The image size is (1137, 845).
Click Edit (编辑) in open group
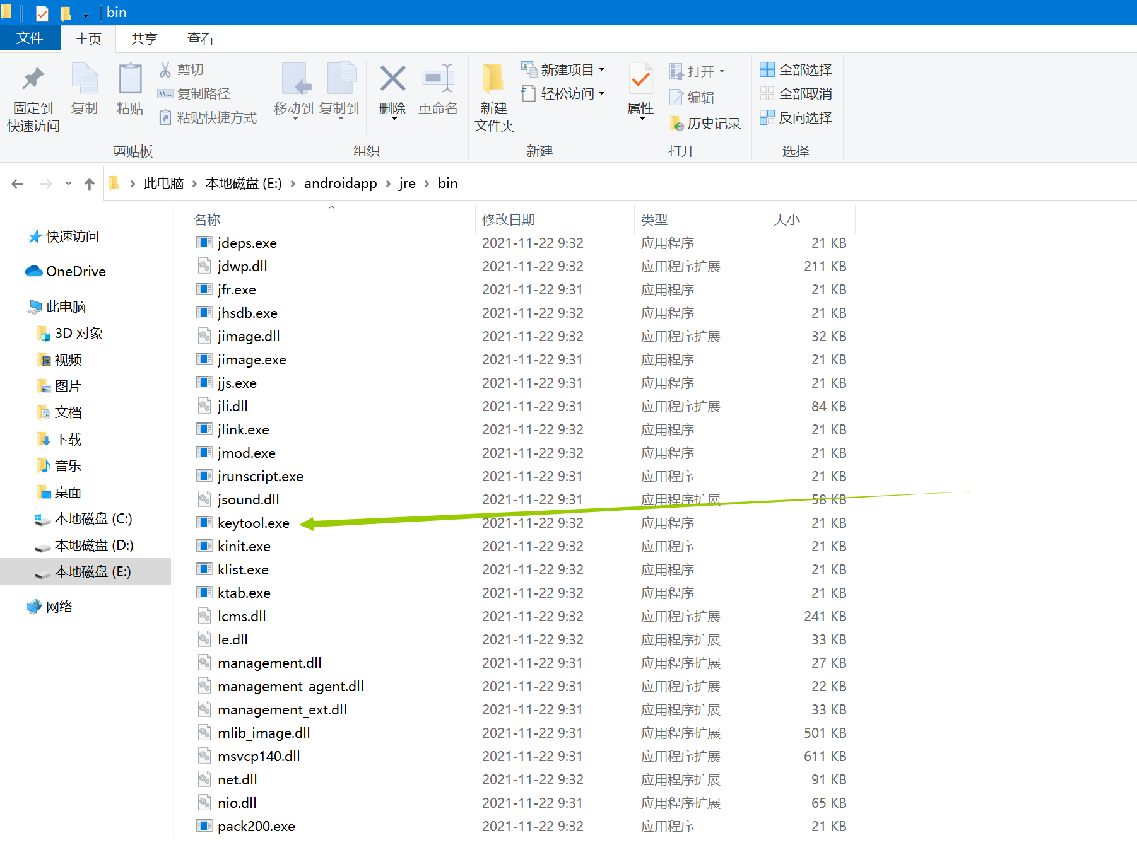tap(692, 97)
